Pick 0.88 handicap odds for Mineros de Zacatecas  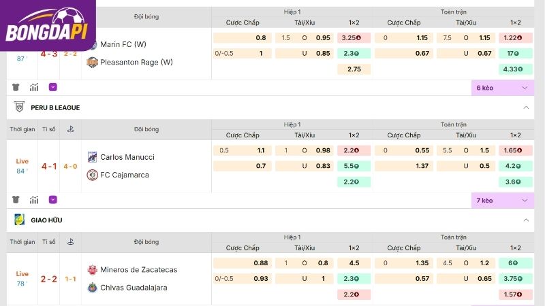(243, 263)
